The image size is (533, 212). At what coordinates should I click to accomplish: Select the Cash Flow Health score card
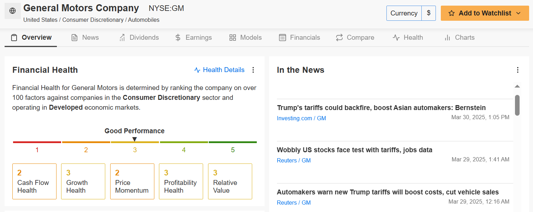34,181
